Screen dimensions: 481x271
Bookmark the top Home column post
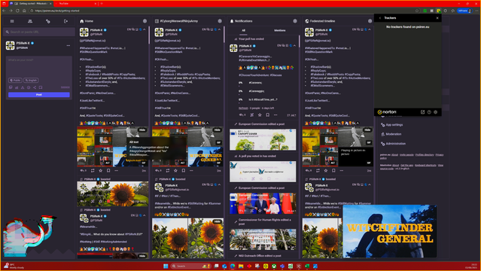click(108, 171)
